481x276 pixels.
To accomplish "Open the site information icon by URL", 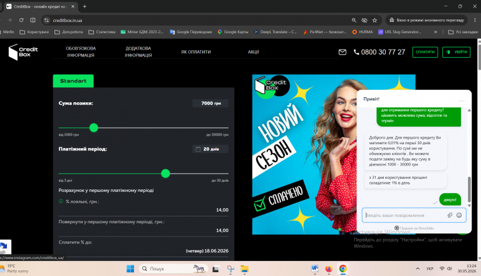I will 46,20.
